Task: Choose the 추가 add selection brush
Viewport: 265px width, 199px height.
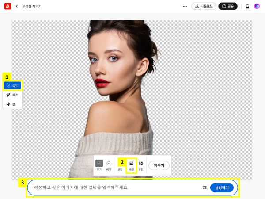Action: 99,165
